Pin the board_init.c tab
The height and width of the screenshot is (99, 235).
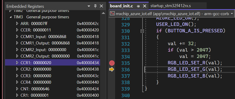click(138, 6)
